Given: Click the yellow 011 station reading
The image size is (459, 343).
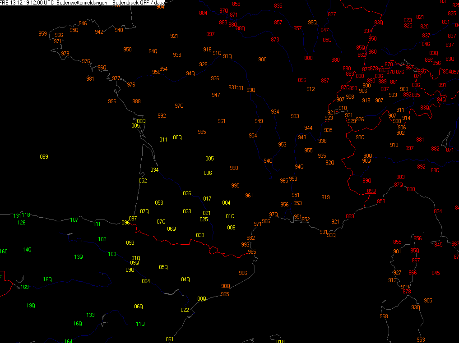Looking at the screenshot, I should [163, 140].
